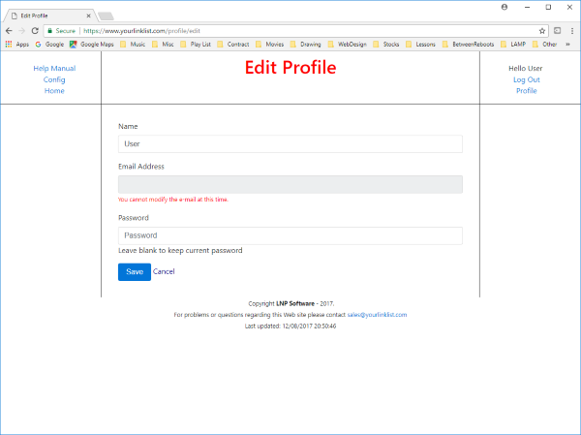Open the Help Manual link
This screenshot has height=435, width=581.
54,69
